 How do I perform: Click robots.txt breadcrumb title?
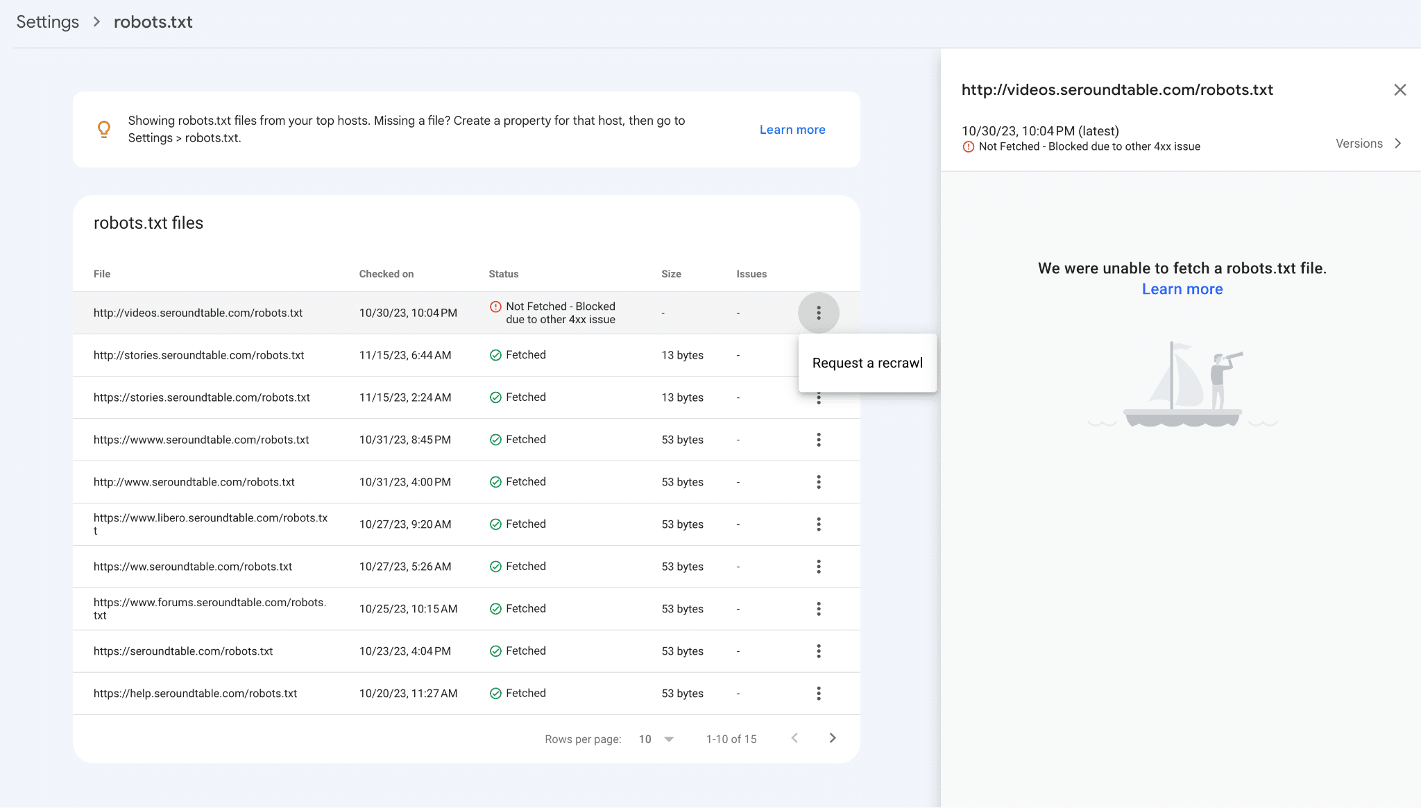153,22
